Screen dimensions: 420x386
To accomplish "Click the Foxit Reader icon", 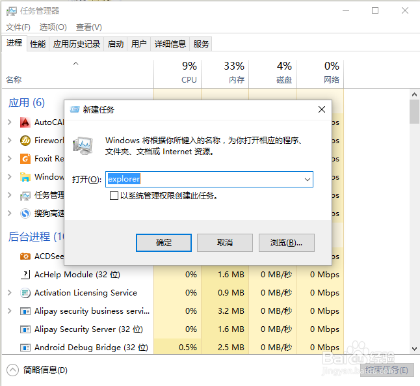I will click(x=25, y=159).
